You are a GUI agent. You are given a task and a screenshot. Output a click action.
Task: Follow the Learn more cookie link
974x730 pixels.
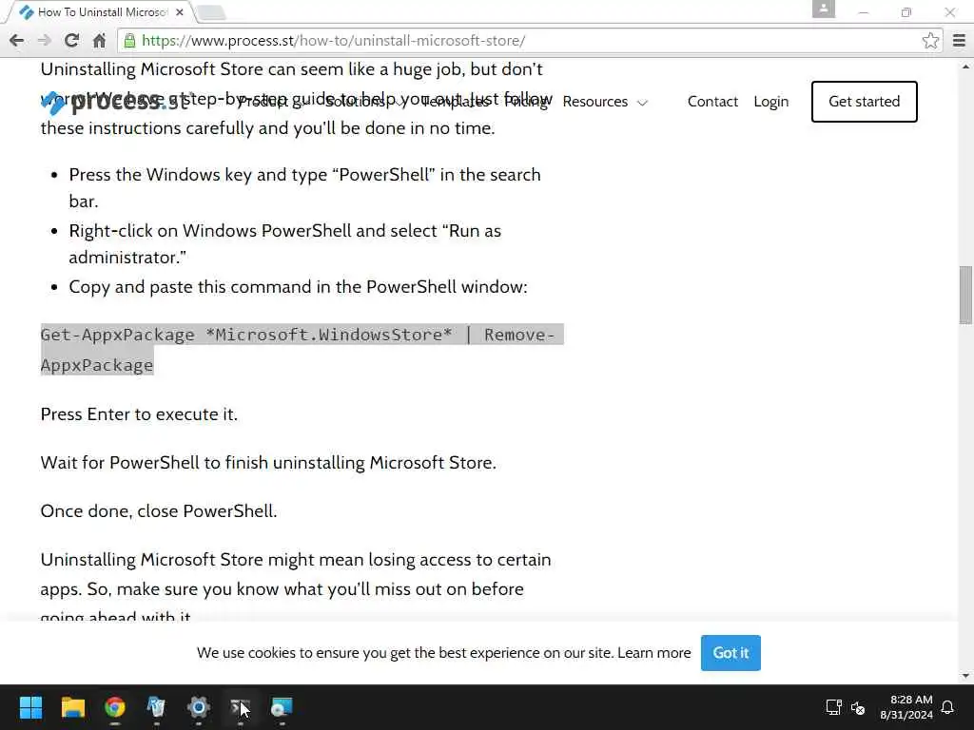pos(653,652)
